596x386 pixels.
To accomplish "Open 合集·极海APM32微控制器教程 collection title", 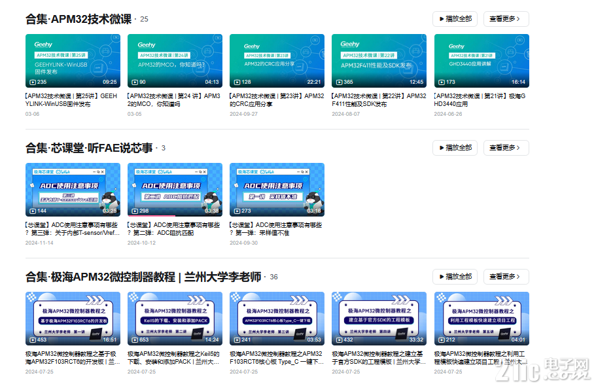I will coord(143,277).
